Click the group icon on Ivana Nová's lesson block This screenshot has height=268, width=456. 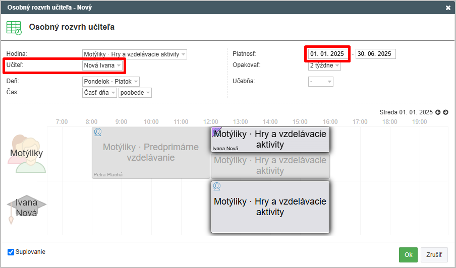[x=217, y=186]
